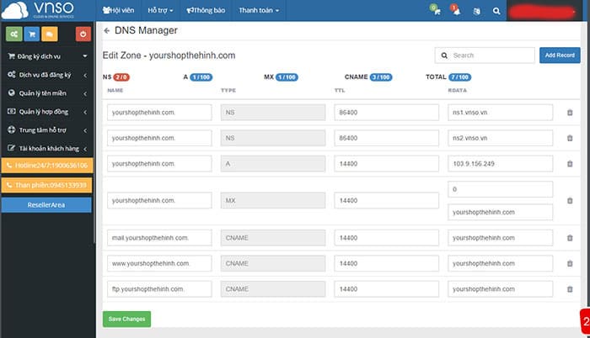Delete the ftp CNAME record

coord(570,289)
